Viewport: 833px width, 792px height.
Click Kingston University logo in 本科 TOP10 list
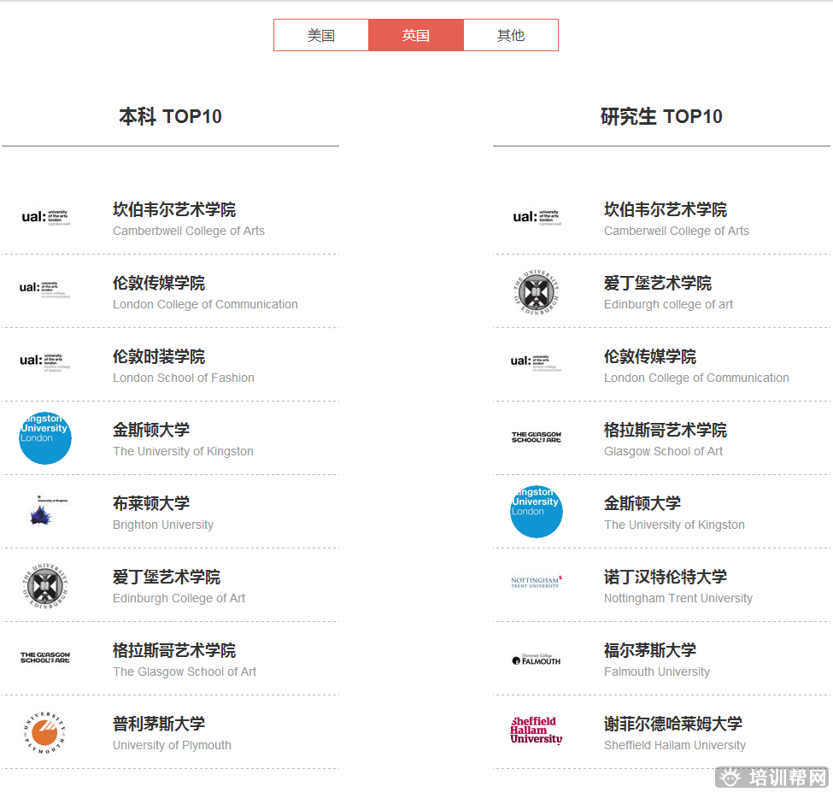pyautogui.click(x=44, y=437)
